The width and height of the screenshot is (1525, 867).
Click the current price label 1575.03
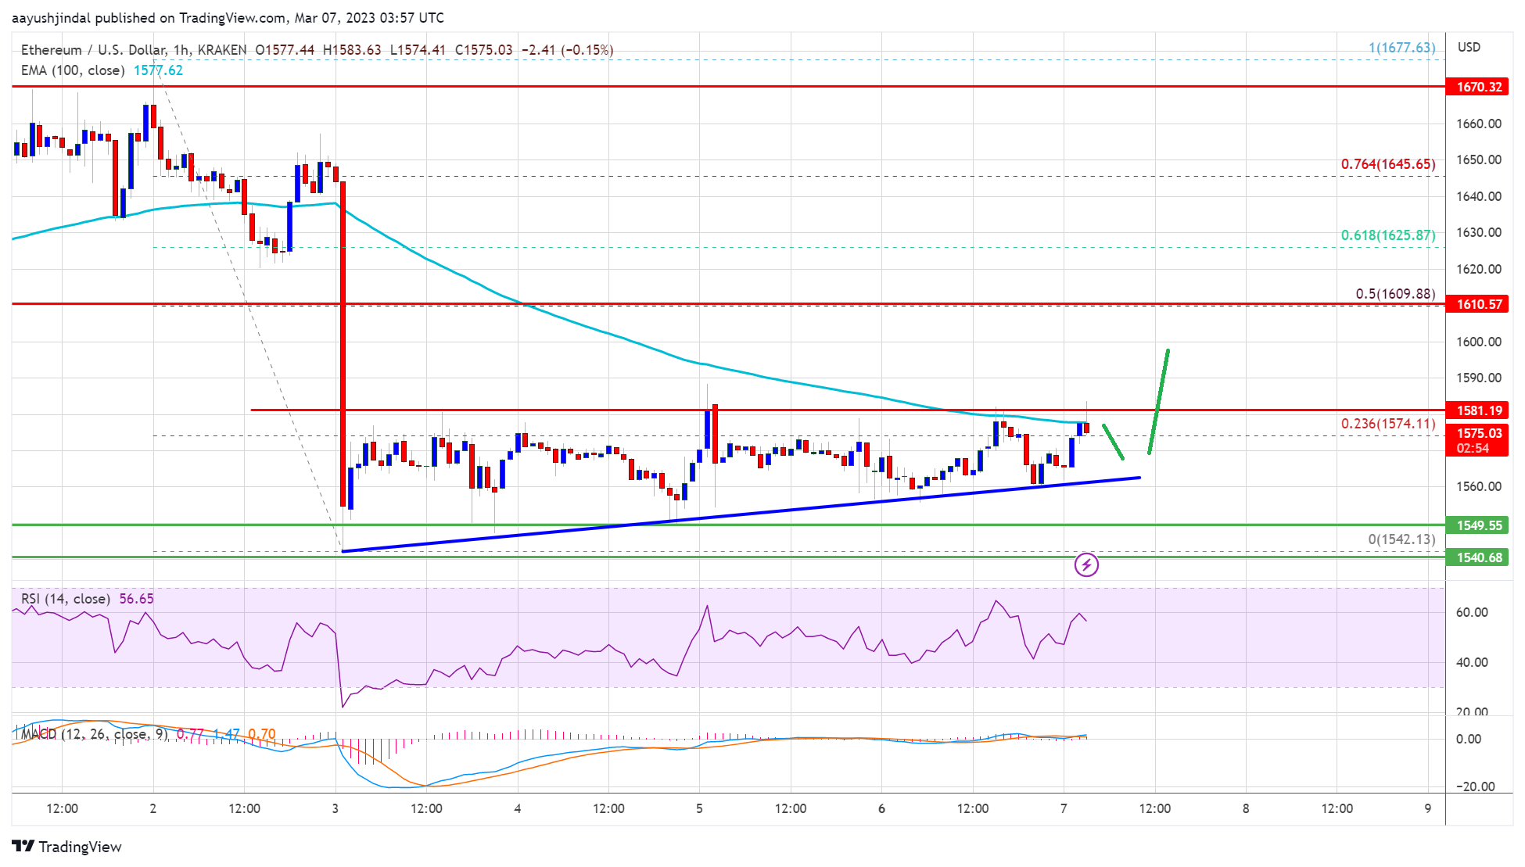[1480, 431]
